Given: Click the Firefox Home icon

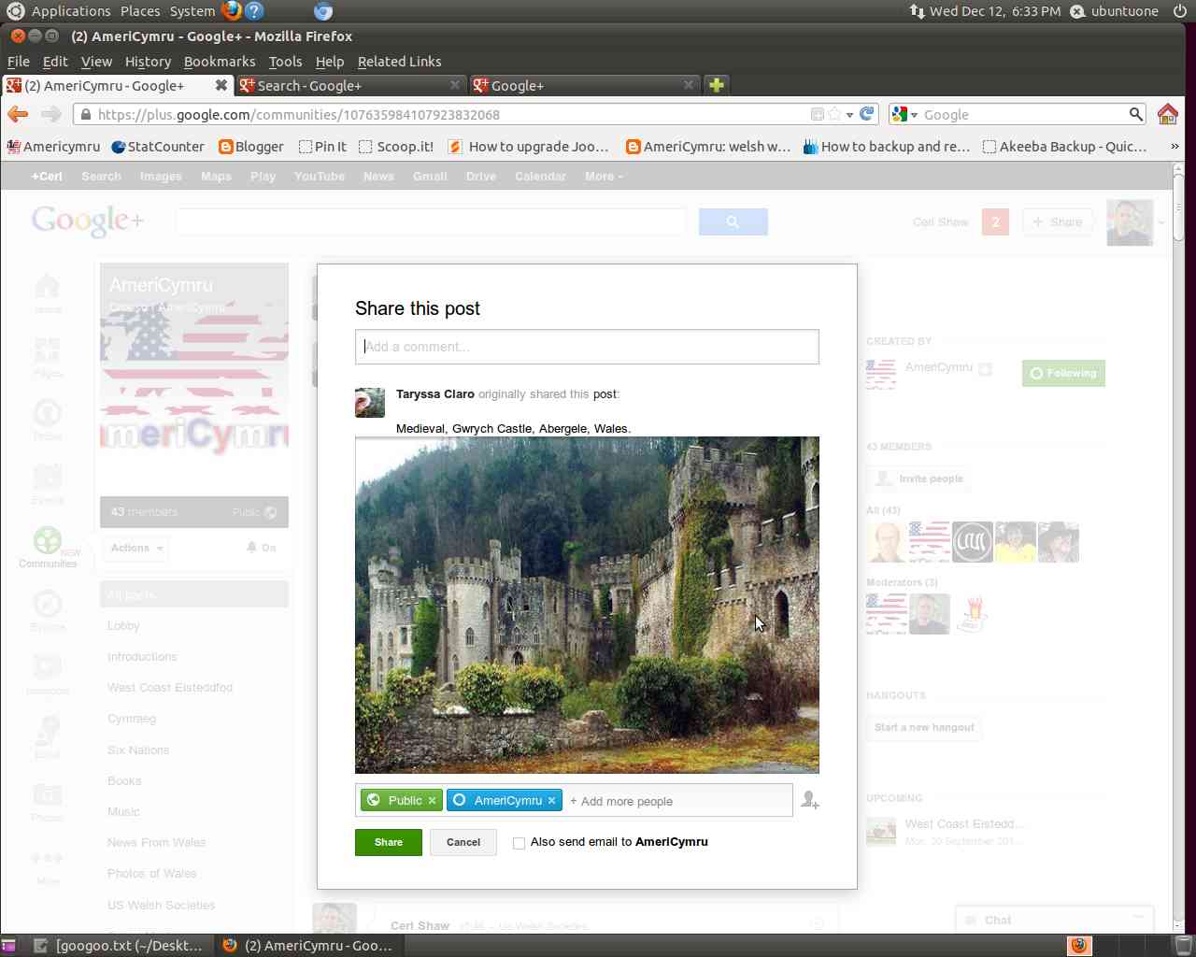Looking at the screenshot, I should click(1167, 114).
